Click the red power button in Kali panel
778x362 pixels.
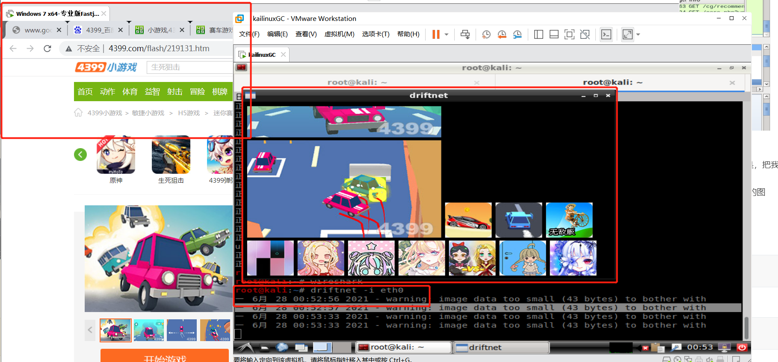(x=742, y=347)
